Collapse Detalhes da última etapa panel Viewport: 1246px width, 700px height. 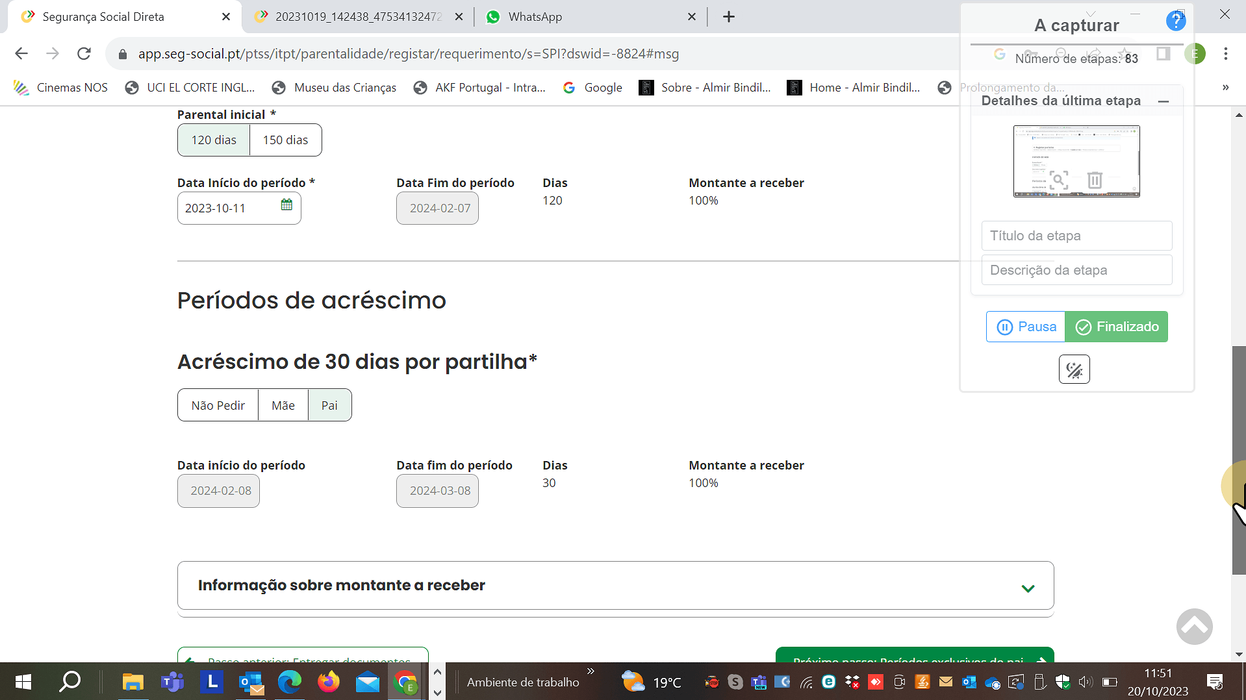pos(1163,101)
